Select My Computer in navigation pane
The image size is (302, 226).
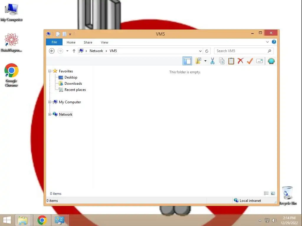point(70,102)
